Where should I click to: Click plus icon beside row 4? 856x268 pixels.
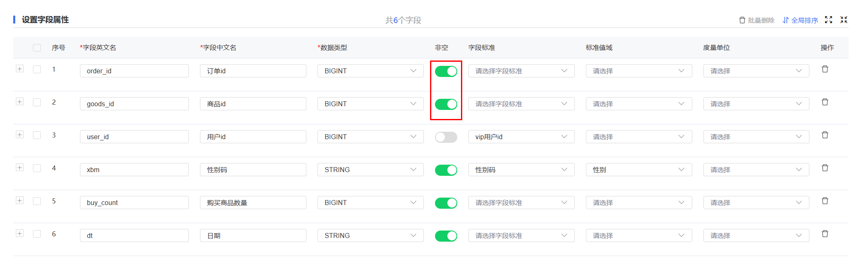(x=20, y=168)
